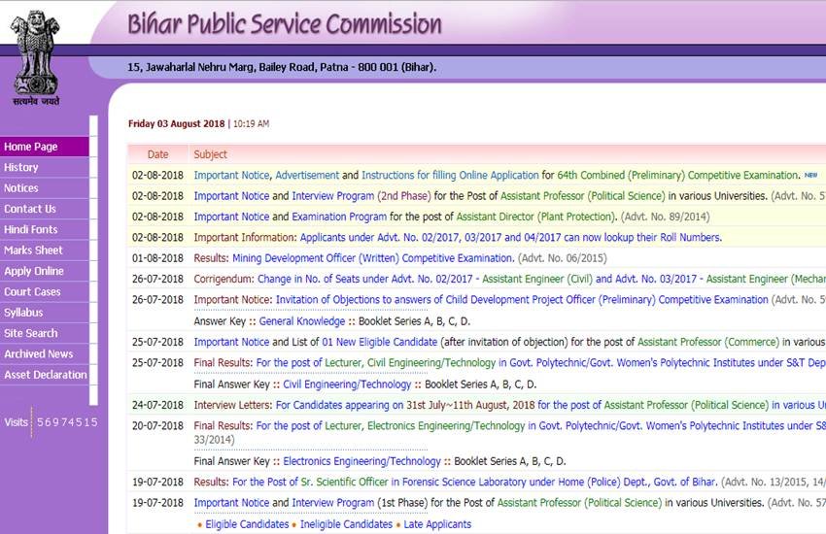This screenshot has width=826, height=534.
Task: Select Hindi Fonts in sidebar
Action: tap(31, 230)
